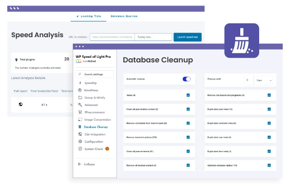Click the URL to analyse field

tap(112, 37)
